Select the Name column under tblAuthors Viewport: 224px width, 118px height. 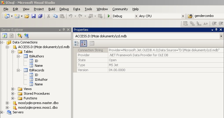coord(39,66)
